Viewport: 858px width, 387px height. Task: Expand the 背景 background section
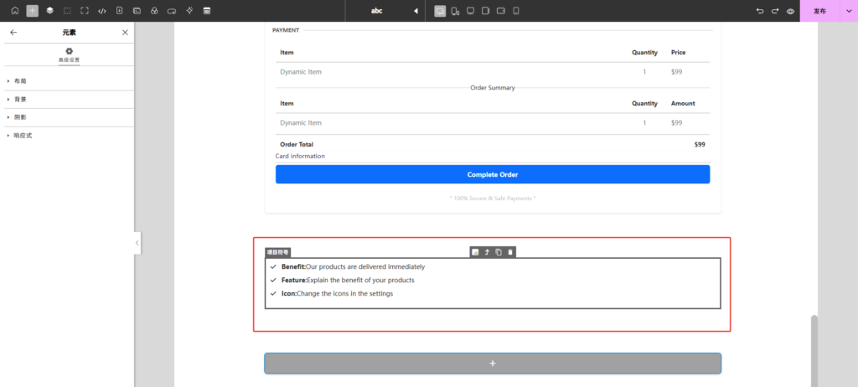(21, 99)
